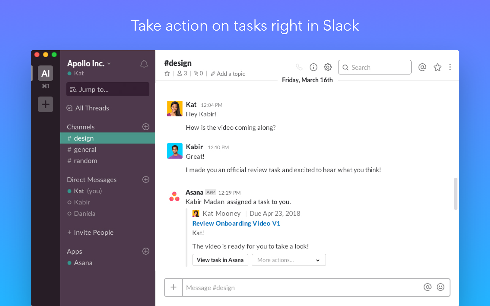
Task: Open notification preferences via the bell icon
Action: [x=144, y=64]
